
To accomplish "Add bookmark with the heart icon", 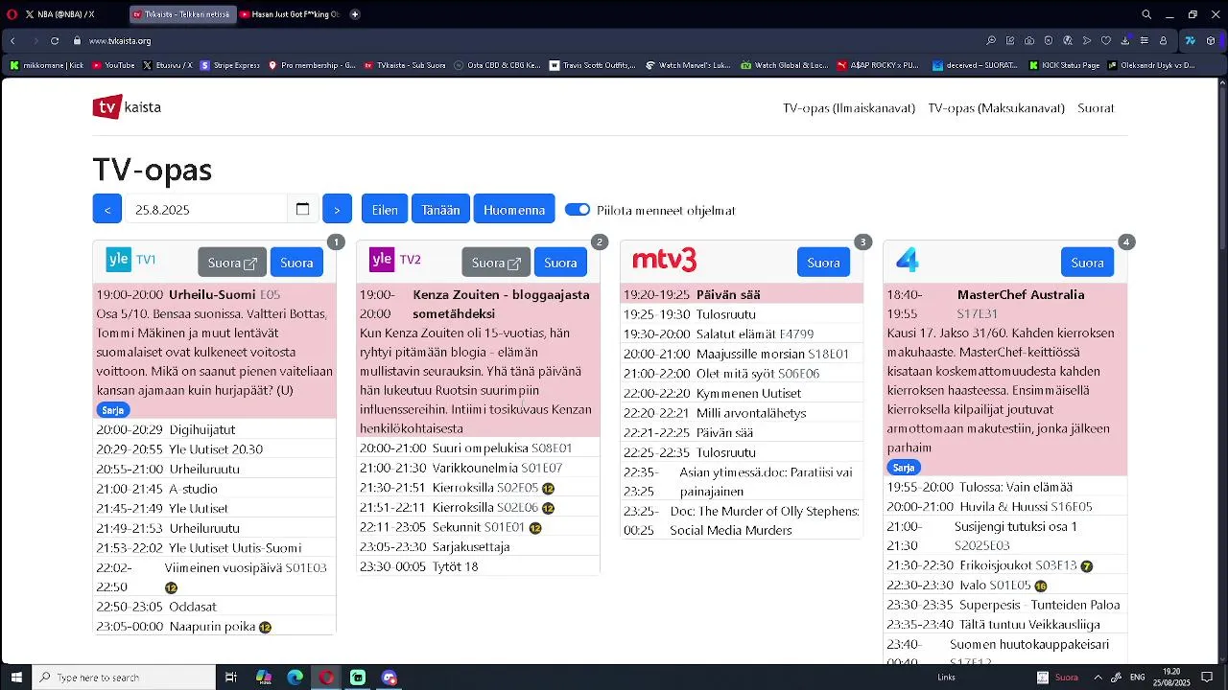I will (1106, 41).
